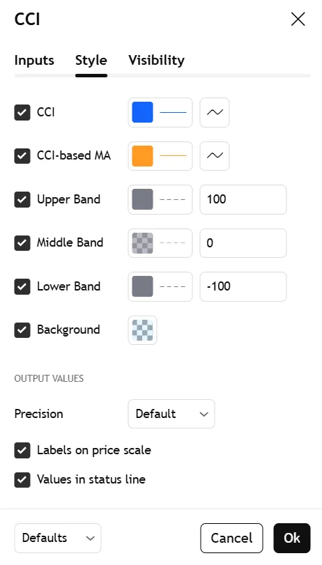Uncheck the CCI plot checkbox

pyautogui.click(x=22, y=112)
